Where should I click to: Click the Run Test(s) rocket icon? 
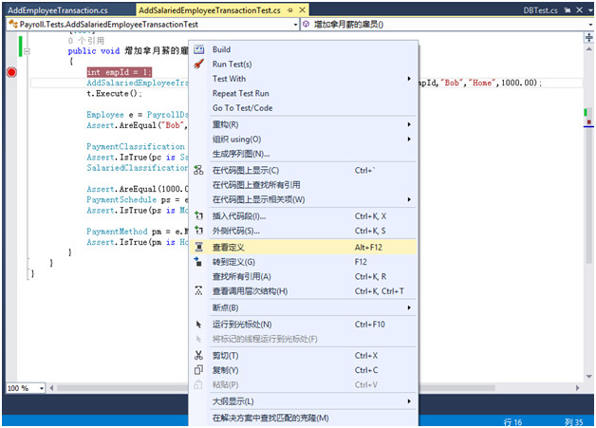198,65
